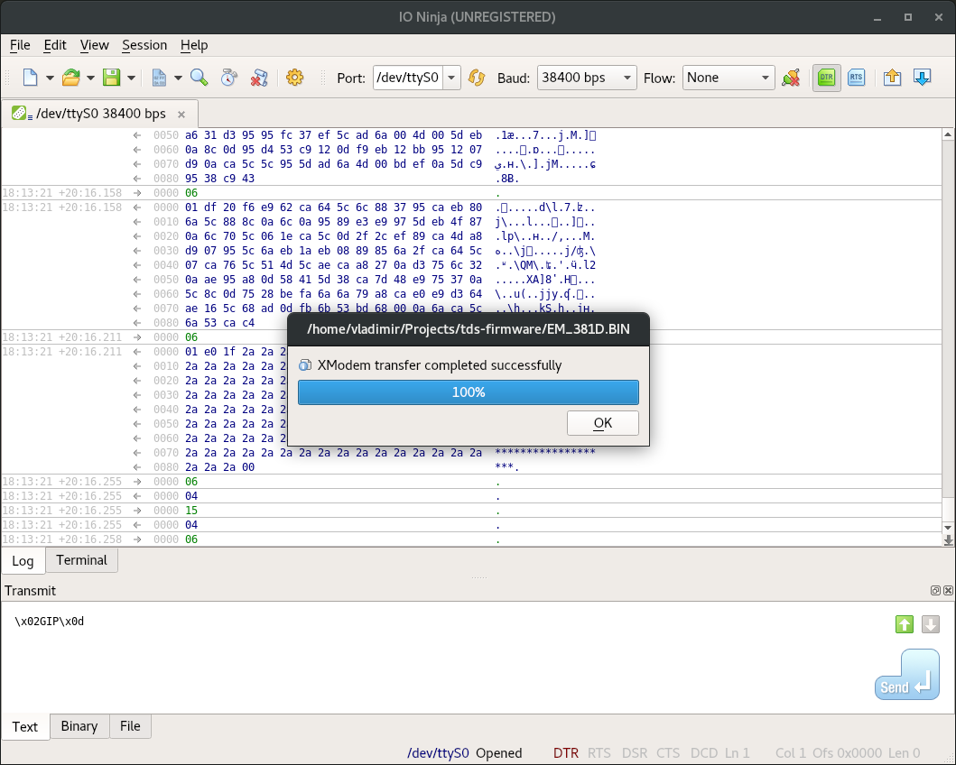Open the Baud rate 38400 bps dropdown
The image size is (956, 765).
coord(587,78)
